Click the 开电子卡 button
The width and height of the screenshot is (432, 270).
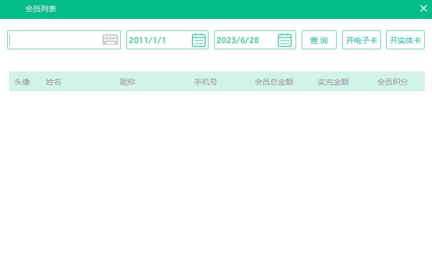coord(361,40)
